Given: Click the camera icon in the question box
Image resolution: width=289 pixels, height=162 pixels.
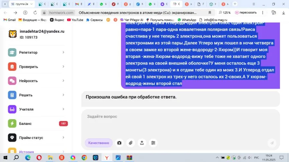Looking at the screenshot, I should coord(119,143).
